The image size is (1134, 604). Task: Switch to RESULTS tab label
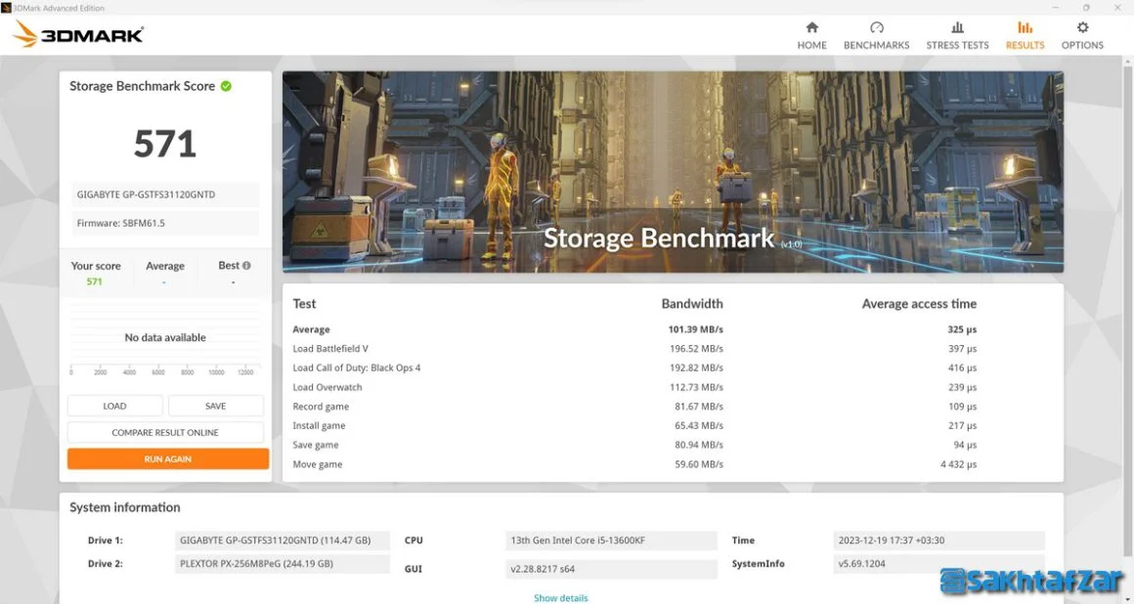pyautogui.click(x=1025, y=45)
